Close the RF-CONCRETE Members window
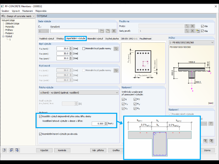 [x=216, y=6]
